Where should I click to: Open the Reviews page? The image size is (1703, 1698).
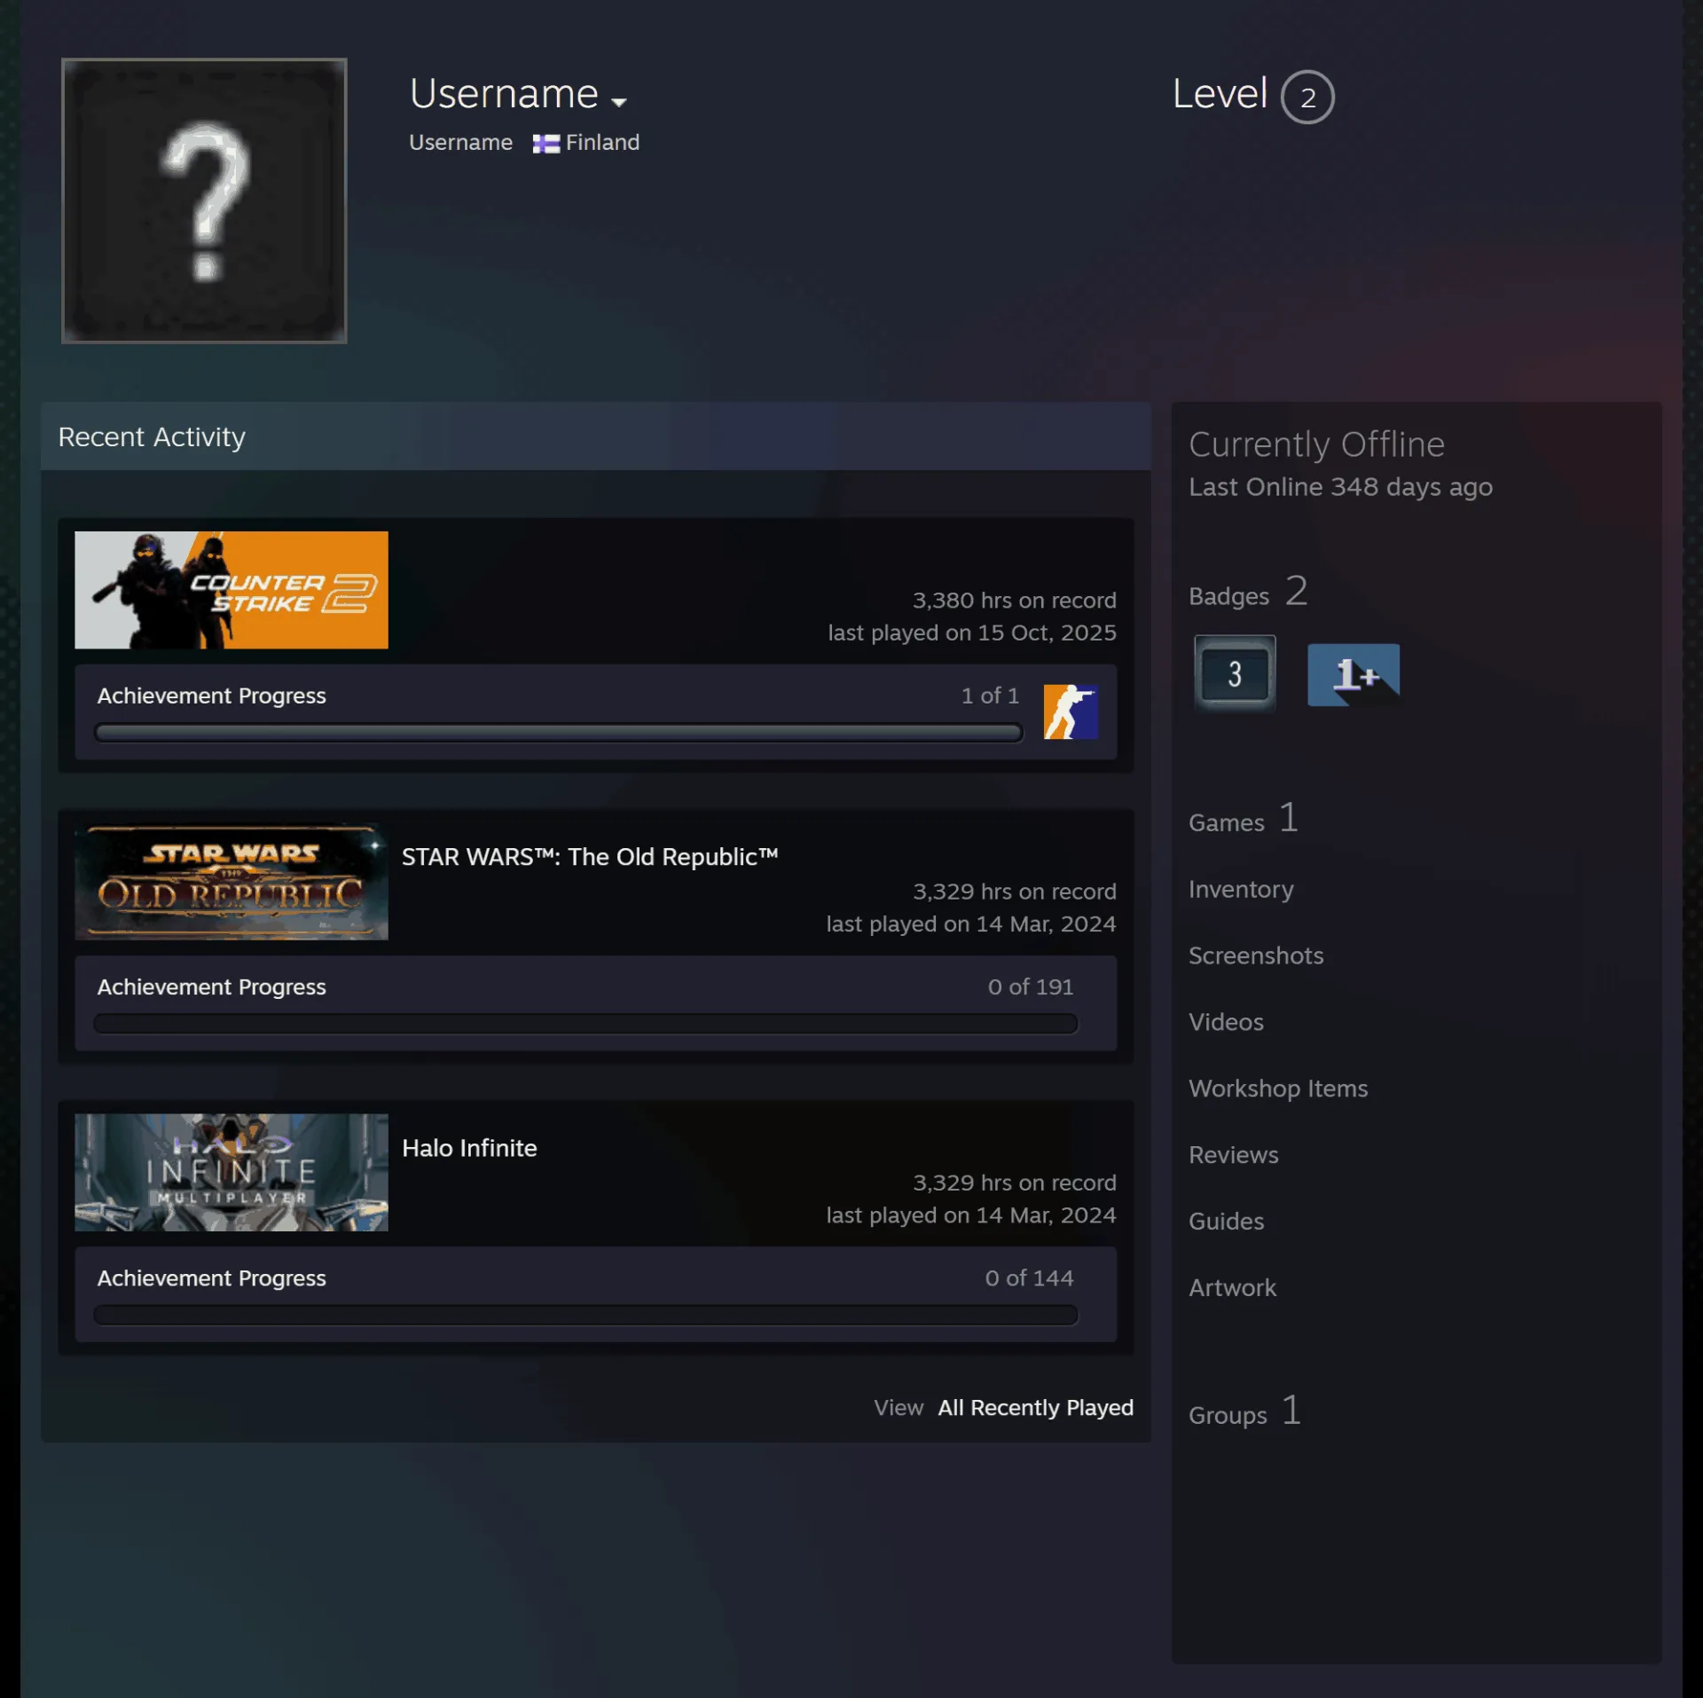(1234, 1155)
